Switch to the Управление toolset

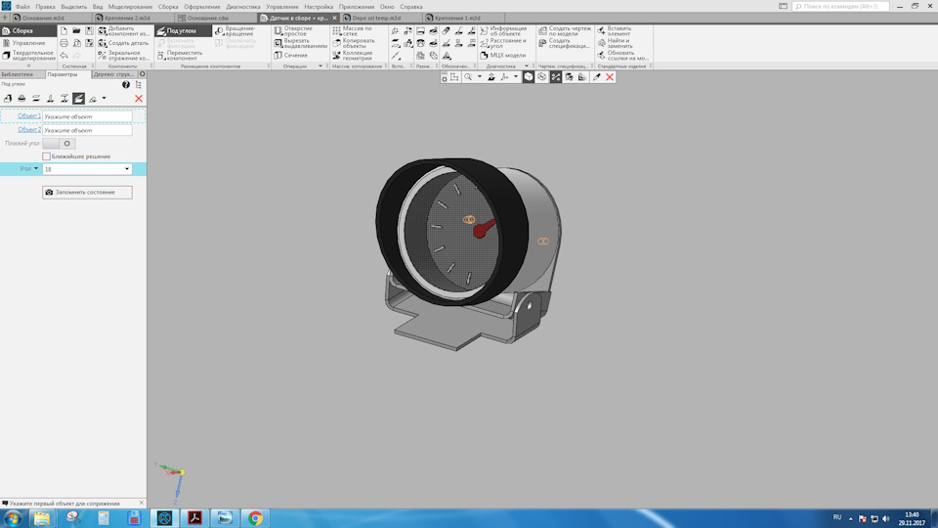(x=27, y=43)
